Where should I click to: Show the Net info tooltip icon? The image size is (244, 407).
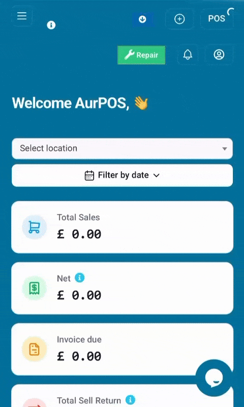80,278
